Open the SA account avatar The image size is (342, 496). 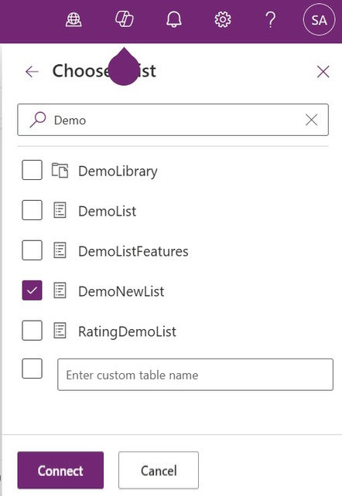[319, 20]
